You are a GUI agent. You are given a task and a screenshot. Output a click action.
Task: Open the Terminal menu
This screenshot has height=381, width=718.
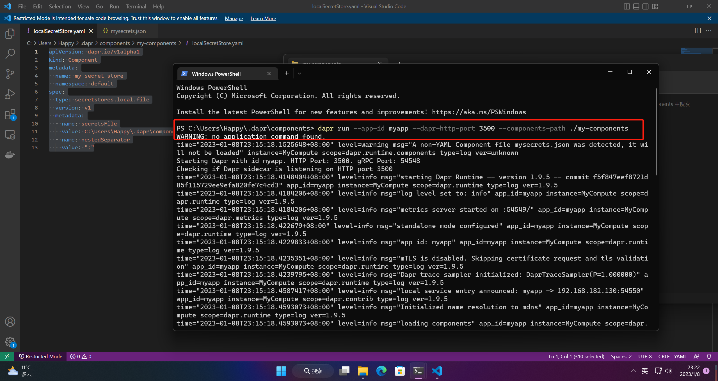[136, 6]
